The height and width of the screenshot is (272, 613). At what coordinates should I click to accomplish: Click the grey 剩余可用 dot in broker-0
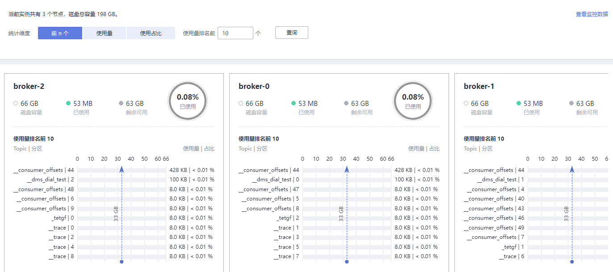click(346, 103)
